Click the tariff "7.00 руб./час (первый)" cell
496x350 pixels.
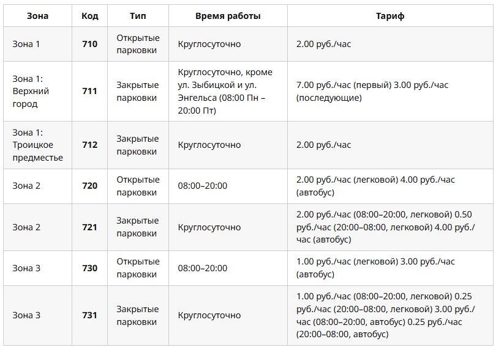(372, 91)
